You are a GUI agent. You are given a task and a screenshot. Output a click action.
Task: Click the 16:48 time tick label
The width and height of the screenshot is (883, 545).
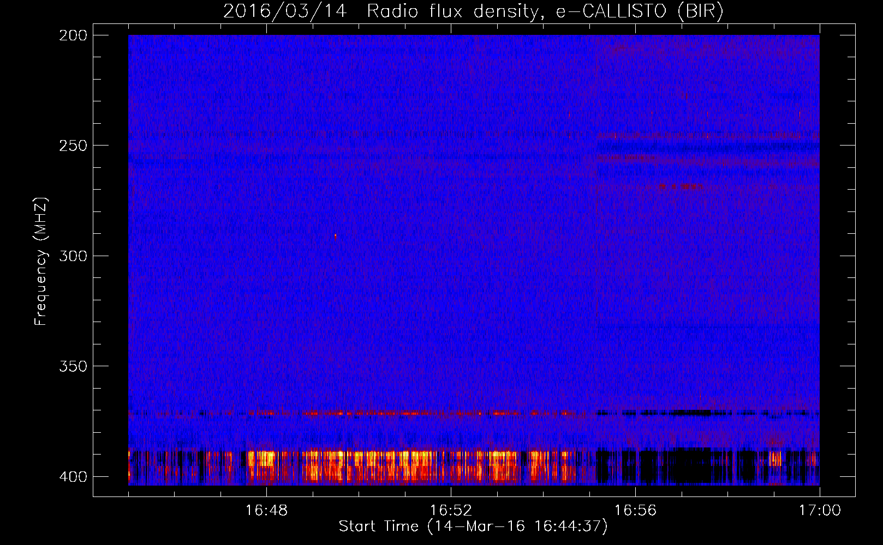point(266,511)
